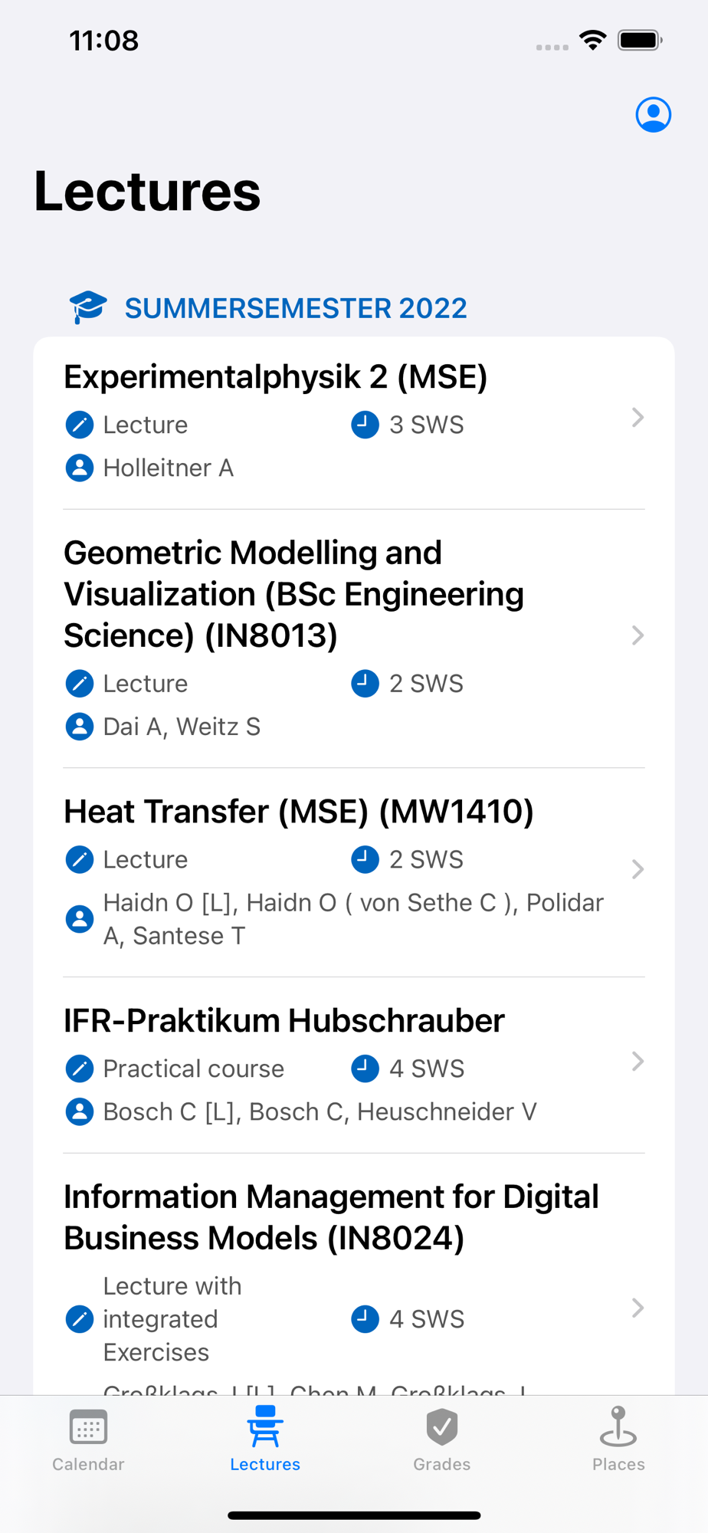
Task: Tap the Grades shield icon
Action: (442, 1427)
